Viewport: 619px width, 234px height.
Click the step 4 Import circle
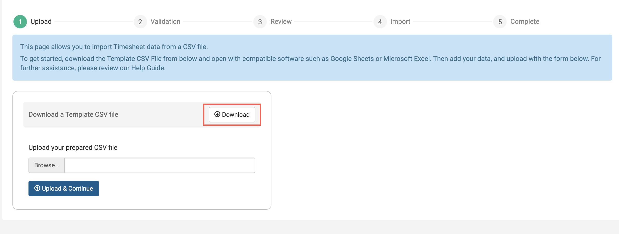(x=380, y=22)
